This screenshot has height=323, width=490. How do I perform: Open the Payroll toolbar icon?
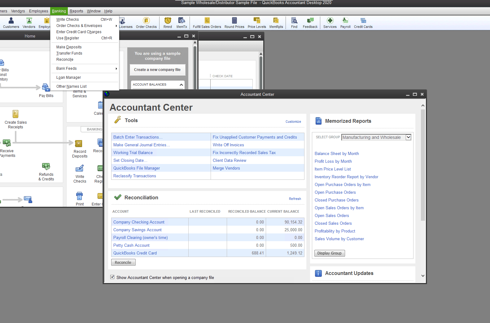click(345, 23)
